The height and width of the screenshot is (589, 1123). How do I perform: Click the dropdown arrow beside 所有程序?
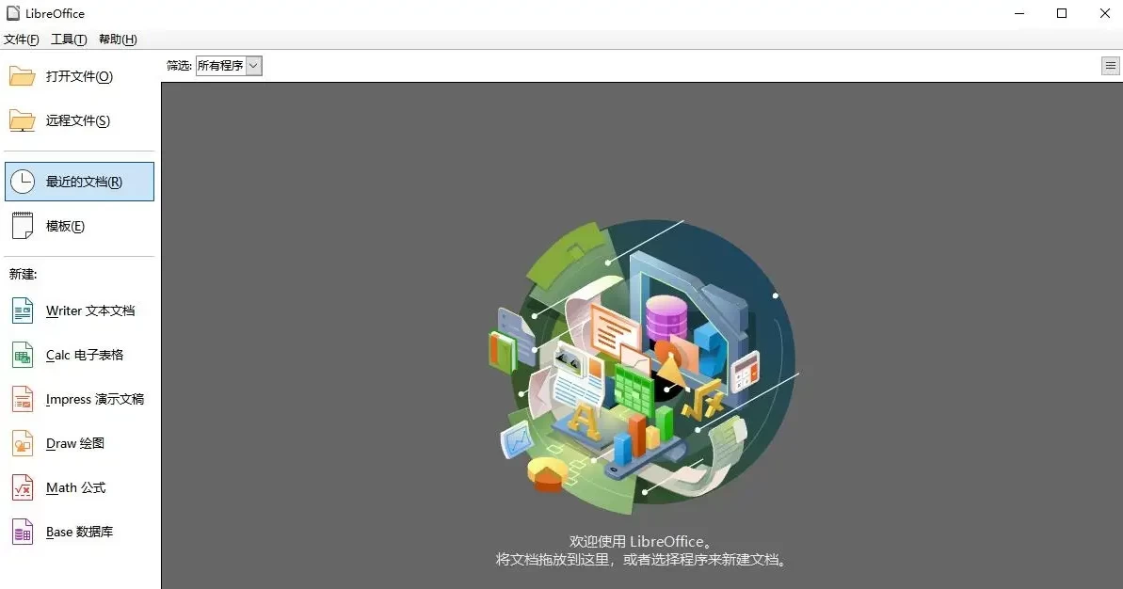pos(252,66)
